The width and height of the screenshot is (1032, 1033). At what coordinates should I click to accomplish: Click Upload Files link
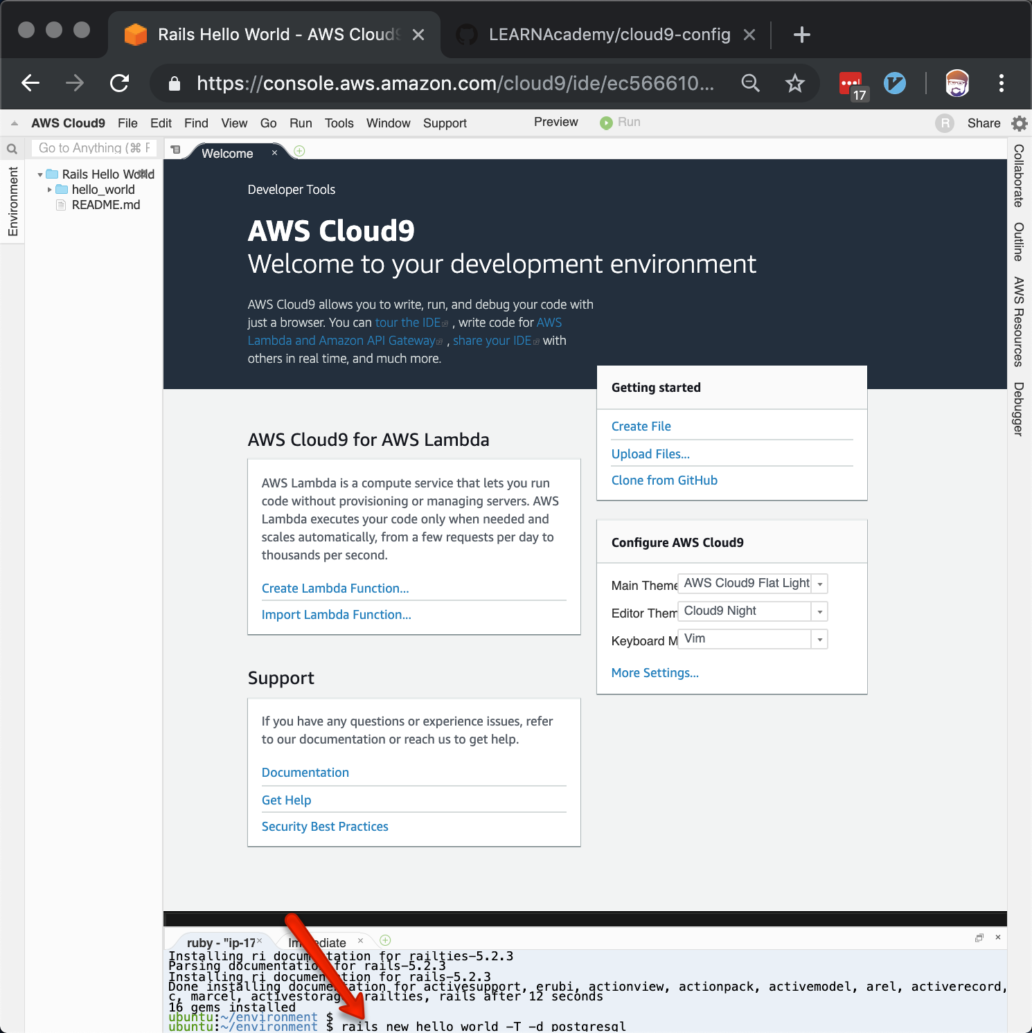pos(650,454)
